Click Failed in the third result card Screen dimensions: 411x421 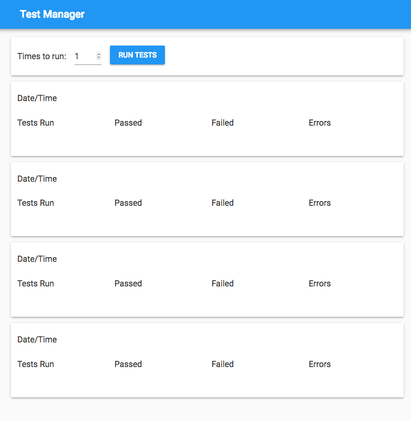tap(223, 284)
